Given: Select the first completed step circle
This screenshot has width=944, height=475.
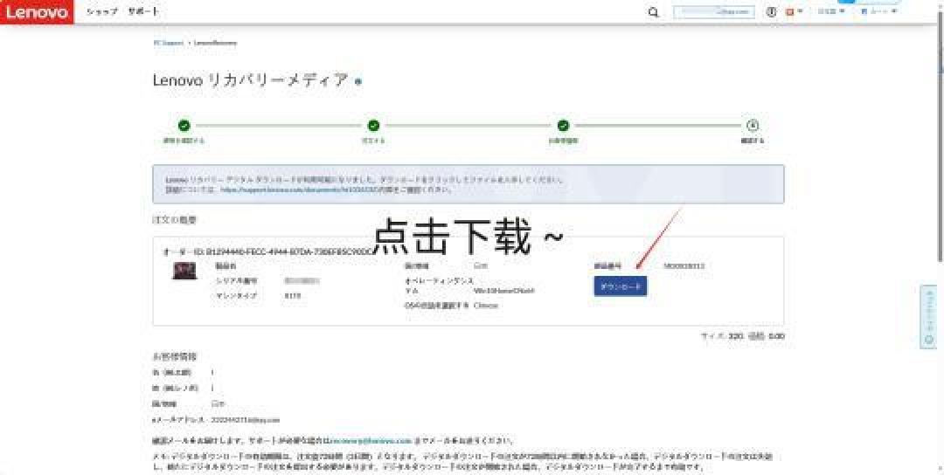Looking at the screenshot, I should 184,125.
